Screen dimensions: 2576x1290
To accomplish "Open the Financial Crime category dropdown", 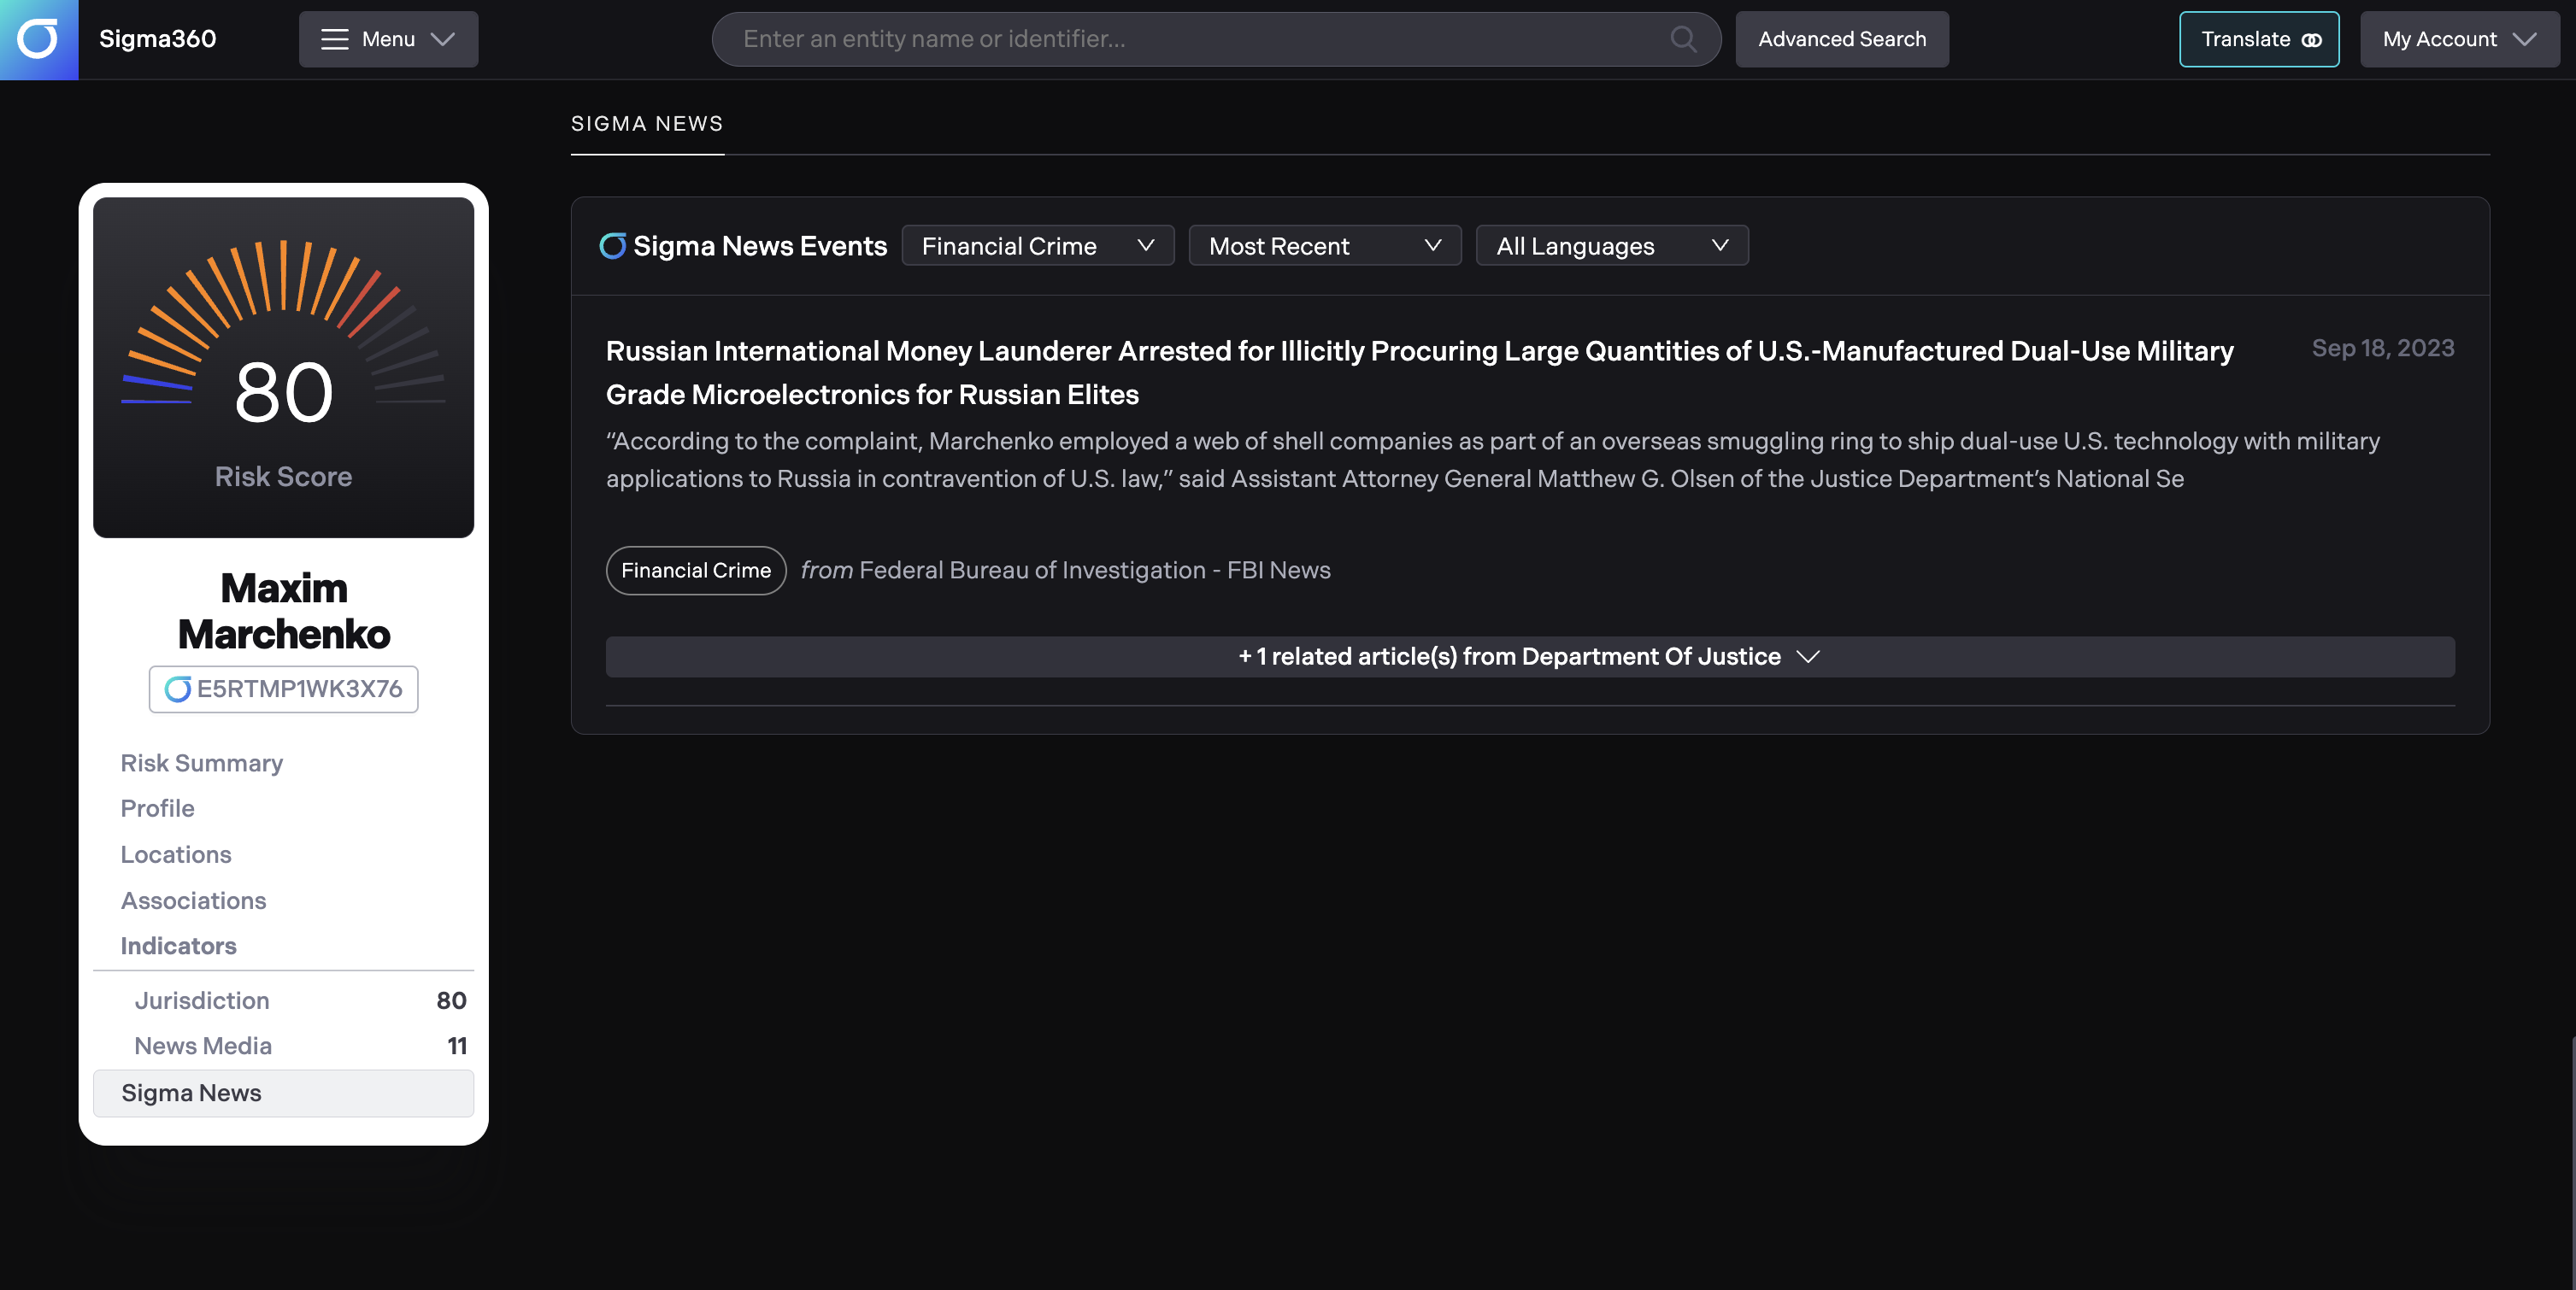I will (1037, 245).
